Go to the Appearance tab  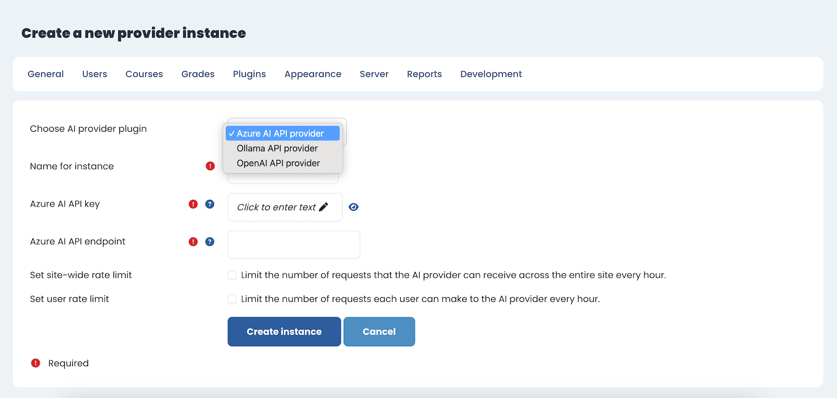(x=313, y=74)
